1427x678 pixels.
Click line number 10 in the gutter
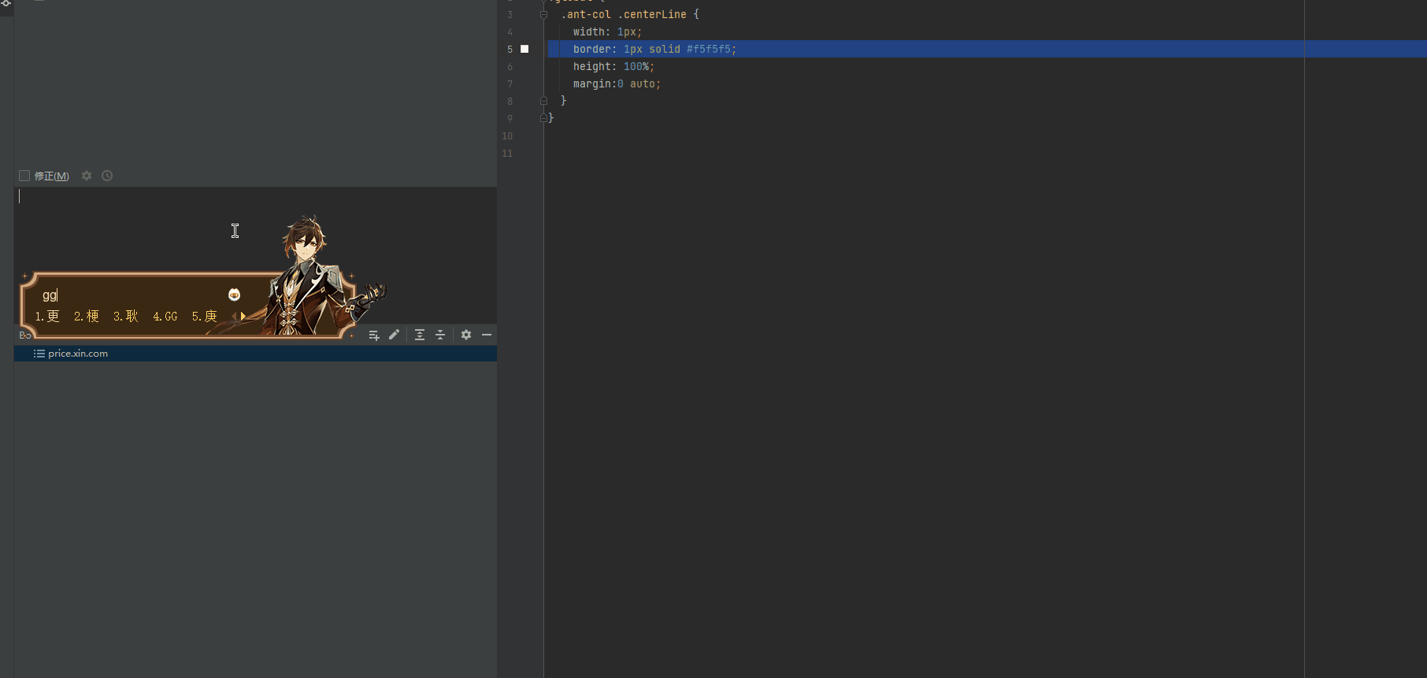pyautogui.click(x=507, y=135)
